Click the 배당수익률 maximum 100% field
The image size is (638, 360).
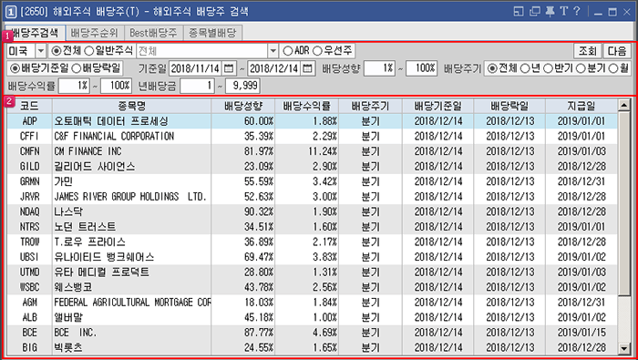point(116,86)
